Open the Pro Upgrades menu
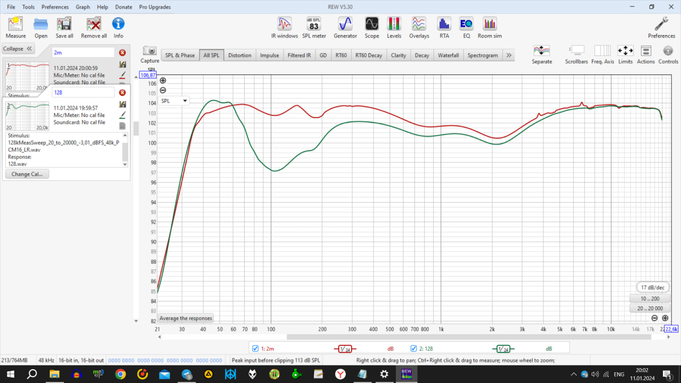The height and width of the screenshot is (383, 681). point(155,7)
